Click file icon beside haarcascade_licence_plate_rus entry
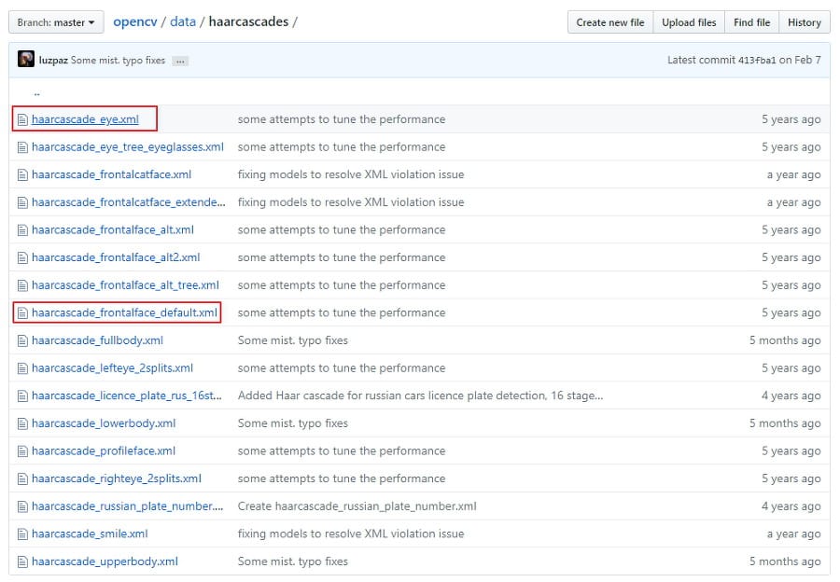The height and width of the screenshot is (582, 840). pos(22,396)
